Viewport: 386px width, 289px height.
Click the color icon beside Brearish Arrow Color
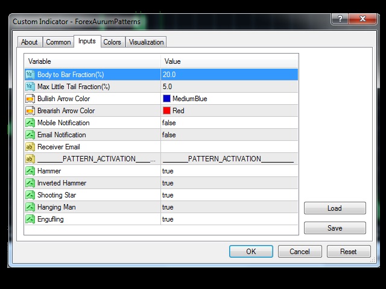[30, 111]
